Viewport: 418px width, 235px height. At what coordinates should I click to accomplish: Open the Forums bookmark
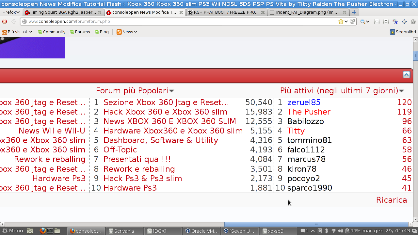pyautogui.click(x=80, y=32)
